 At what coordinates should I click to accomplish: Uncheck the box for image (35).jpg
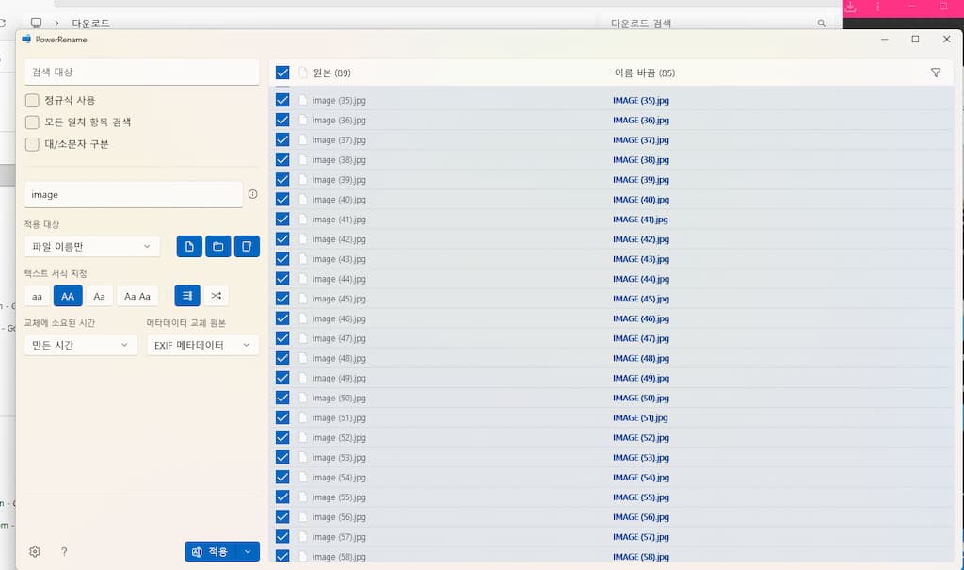[x=282, y=100]
